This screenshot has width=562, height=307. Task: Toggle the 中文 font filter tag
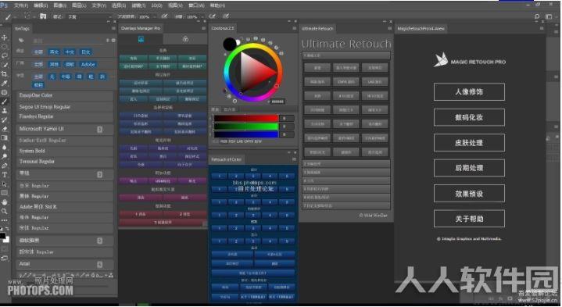[x=70, y=52]
